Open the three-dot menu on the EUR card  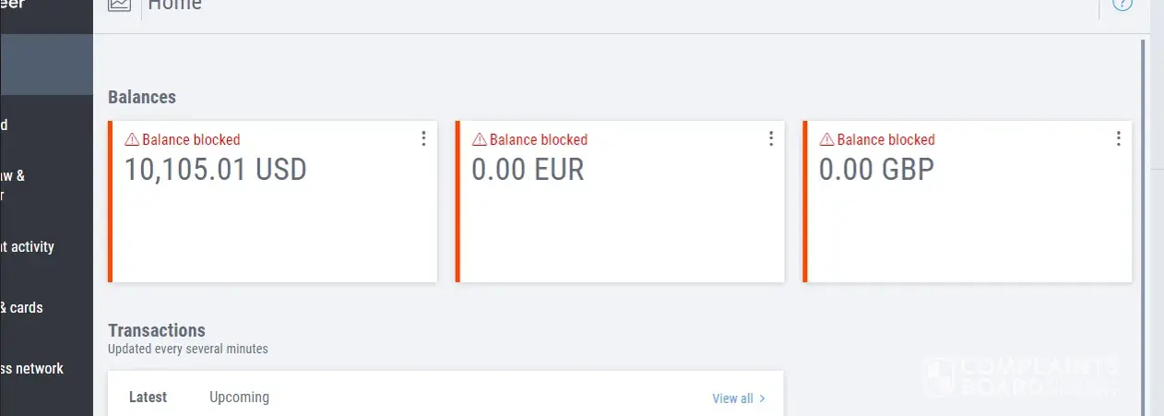pos(771,138)
